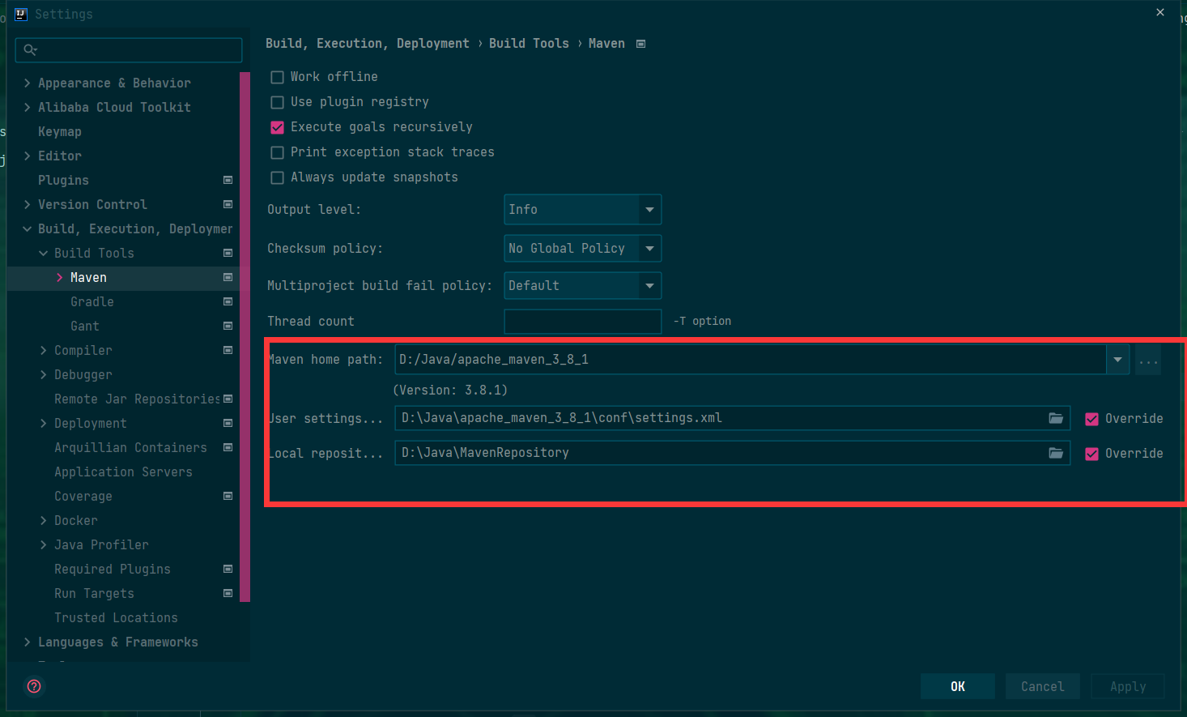The image size is (1187, 717).
Task: Open Trusted Locations settings
Action: (116, 617)
